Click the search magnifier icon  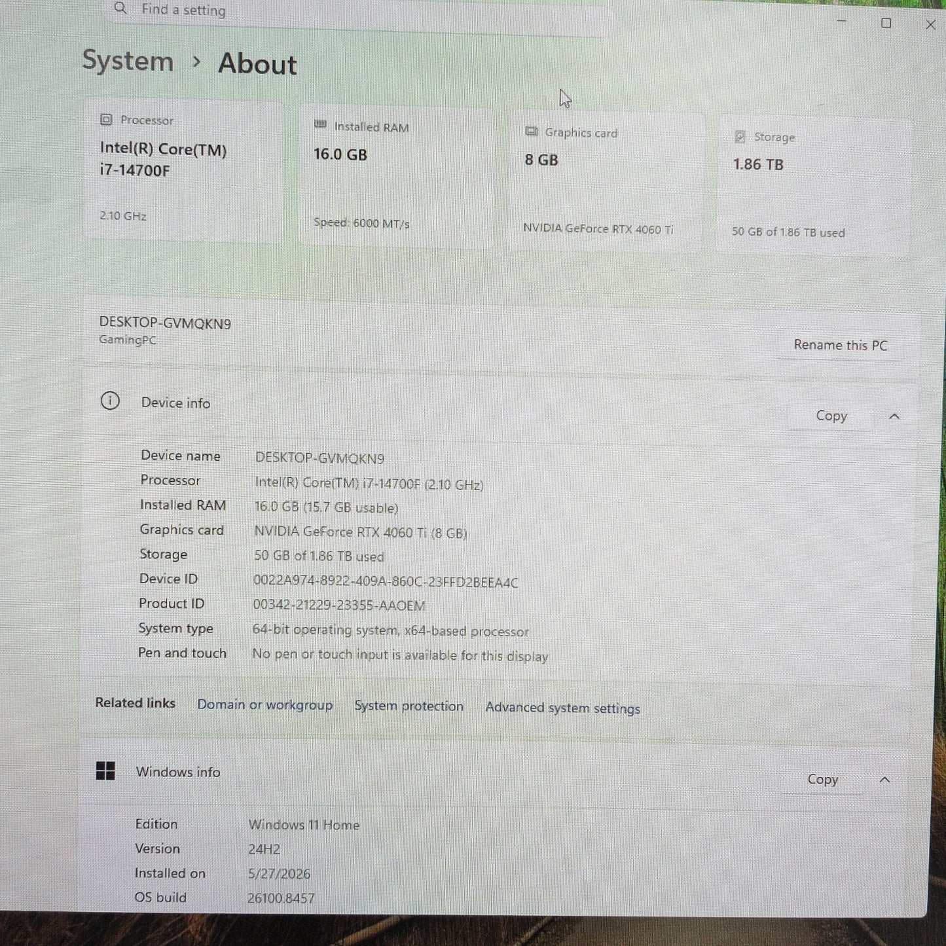pos(120,8)
